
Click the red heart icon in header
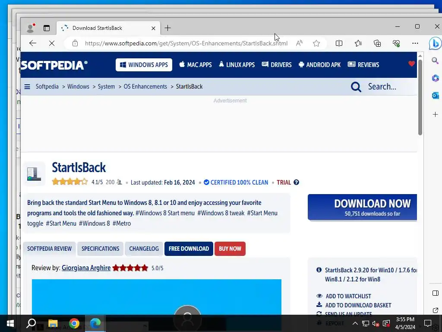pos(411,64)
